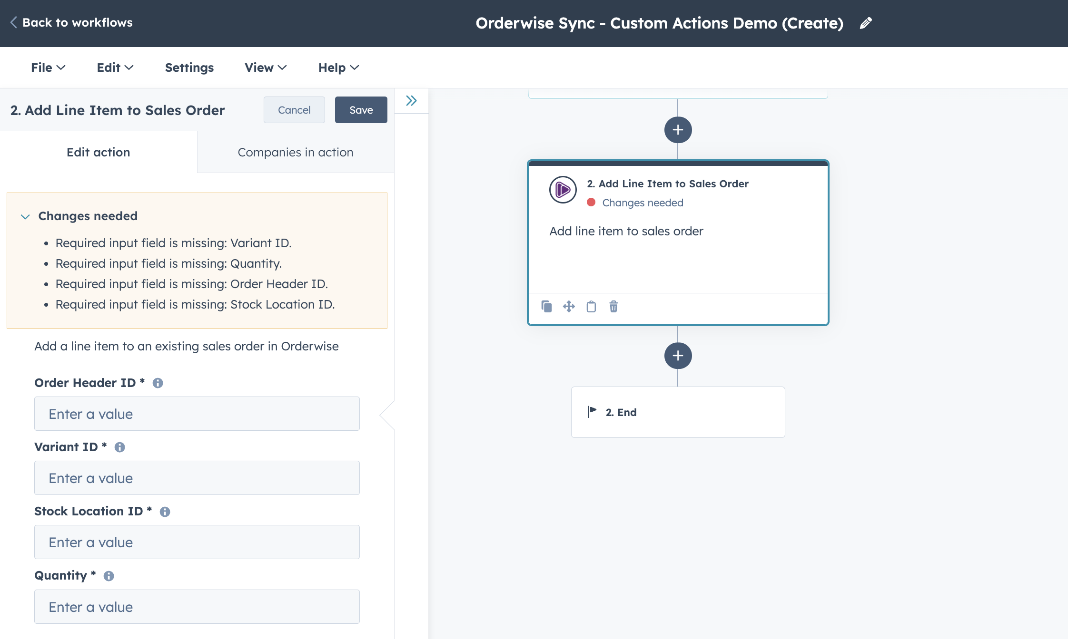Open the View menu

coord(266,68)
